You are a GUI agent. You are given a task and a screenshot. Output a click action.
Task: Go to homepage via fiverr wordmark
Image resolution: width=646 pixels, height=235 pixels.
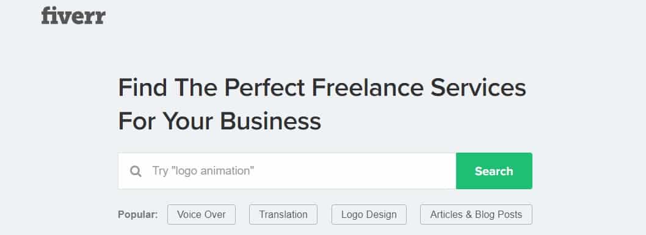click(73, 16)
